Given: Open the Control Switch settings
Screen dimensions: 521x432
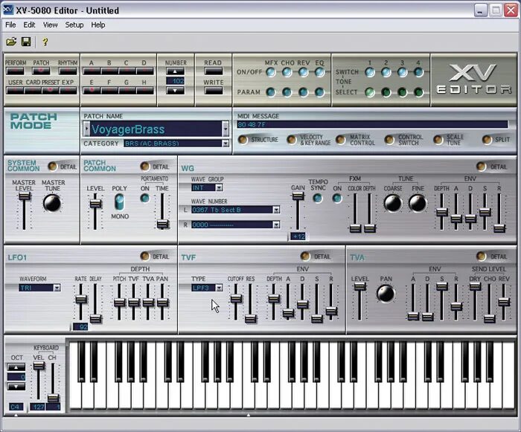Looking at the screenshot, I should point(389,140).
